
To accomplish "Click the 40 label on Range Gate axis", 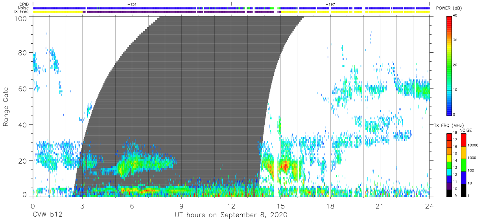I will 24,125.
